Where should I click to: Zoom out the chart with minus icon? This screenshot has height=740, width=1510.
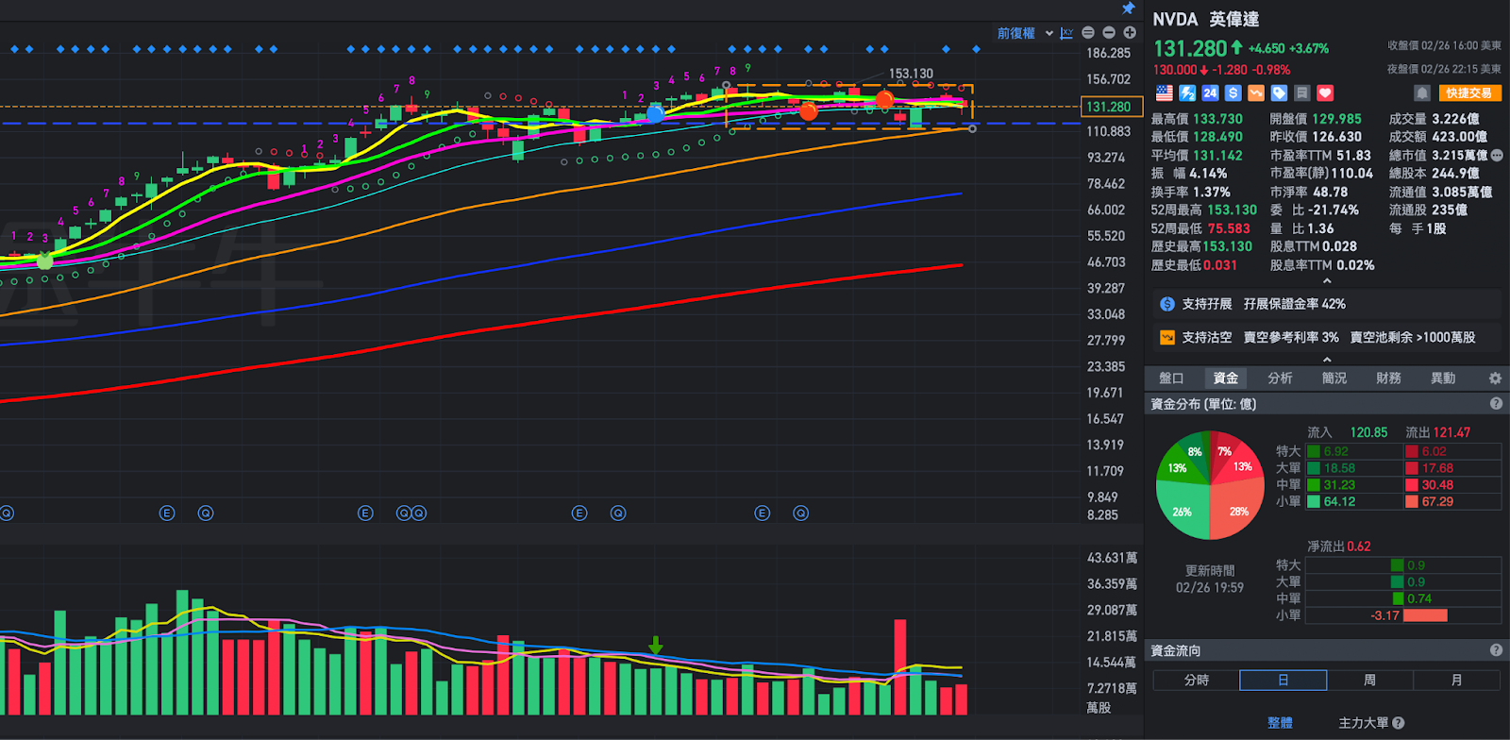click(x=1109, y=33)
